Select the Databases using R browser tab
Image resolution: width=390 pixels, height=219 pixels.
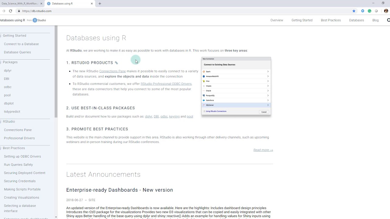pos(70,4)
